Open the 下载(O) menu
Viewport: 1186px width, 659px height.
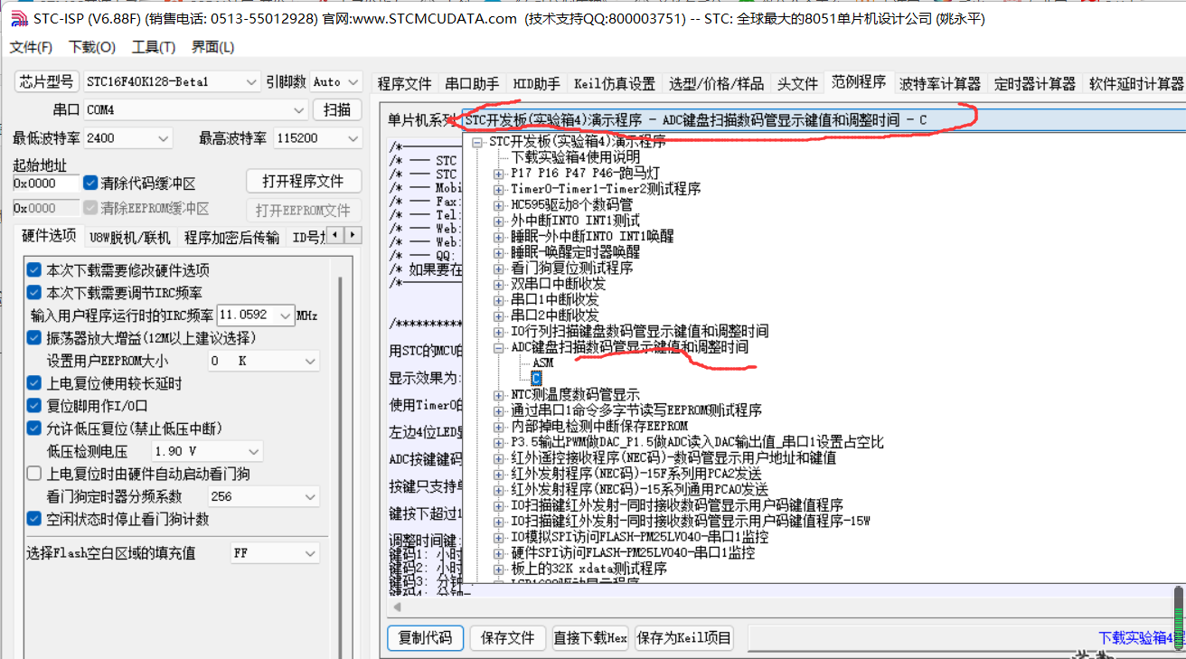pos(92,47)
